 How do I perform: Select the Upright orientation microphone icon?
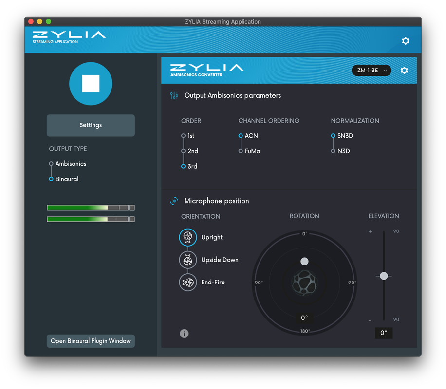point(188,237)
